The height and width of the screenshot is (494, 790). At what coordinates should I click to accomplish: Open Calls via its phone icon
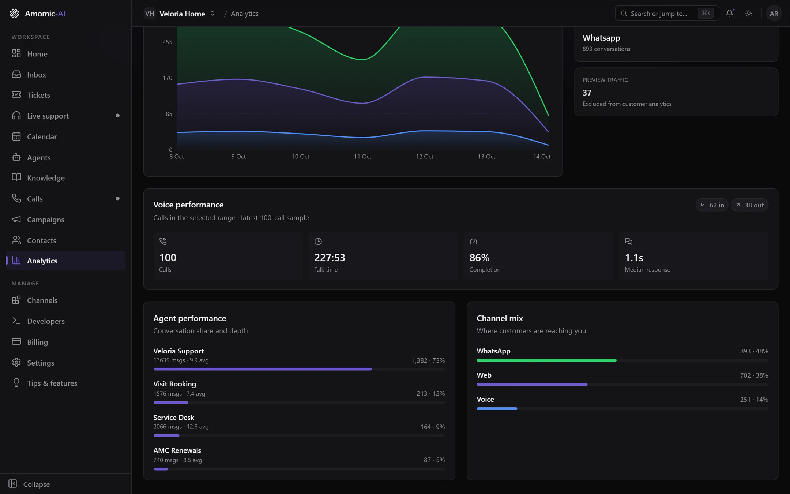[x=16, y=198]
